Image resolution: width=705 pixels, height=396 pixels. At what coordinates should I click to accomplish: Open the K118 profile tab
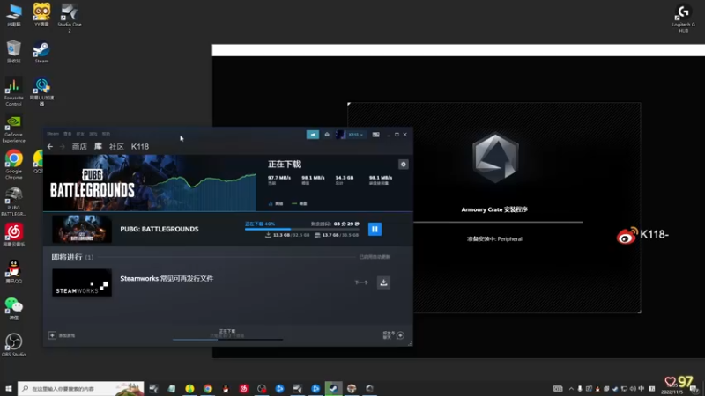point(140,146)
